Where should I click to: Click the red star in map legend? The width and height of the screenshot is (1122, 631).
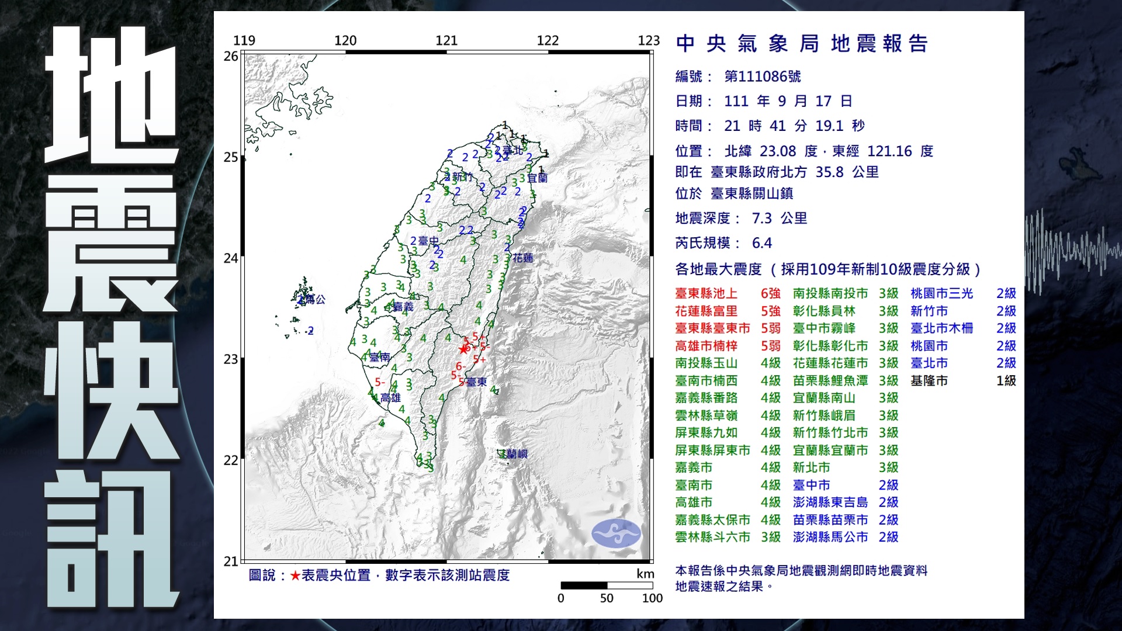click(x=295, y=576)
